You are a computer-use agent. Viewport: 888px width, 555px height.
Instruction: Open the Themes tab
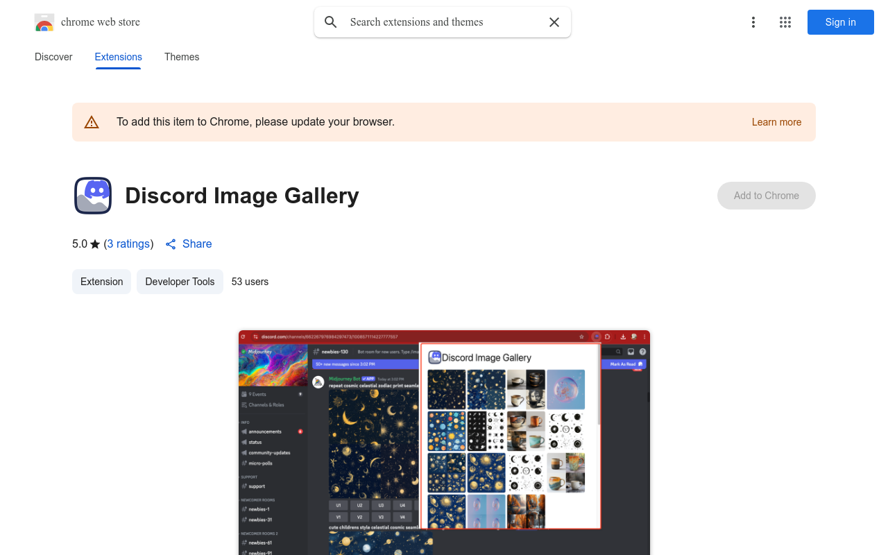click(182, 57)
